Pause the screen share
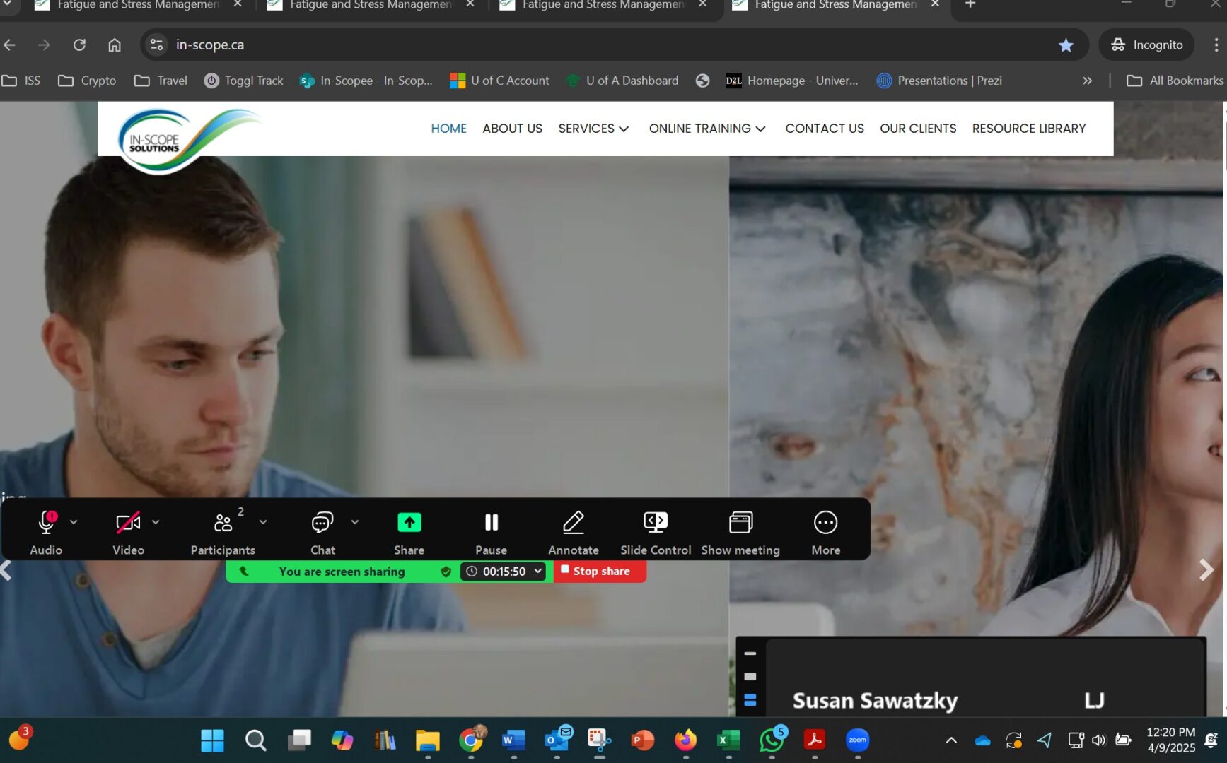The height and width of the screenshot is (763, 1227). [491, 524]
